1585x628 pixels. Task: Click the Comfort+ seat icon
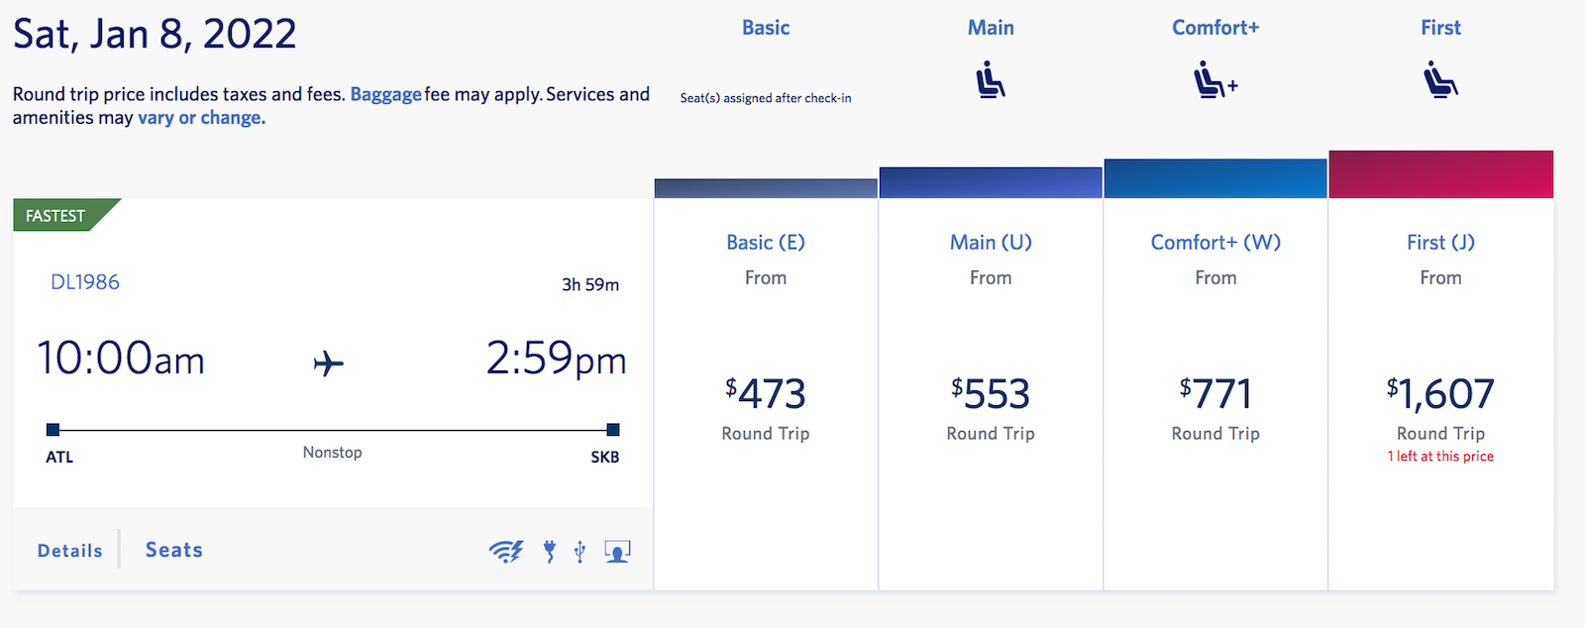point(1215,80)
